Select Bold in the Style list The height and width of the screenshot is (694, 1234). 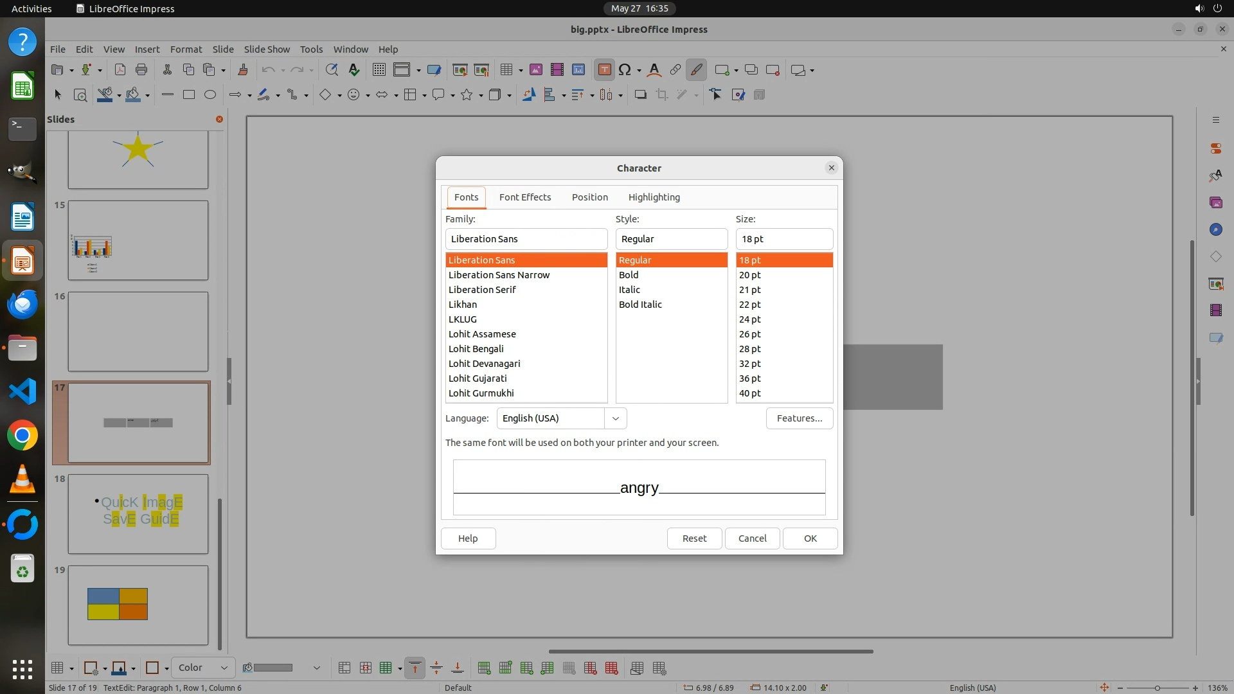pos(629,275)
